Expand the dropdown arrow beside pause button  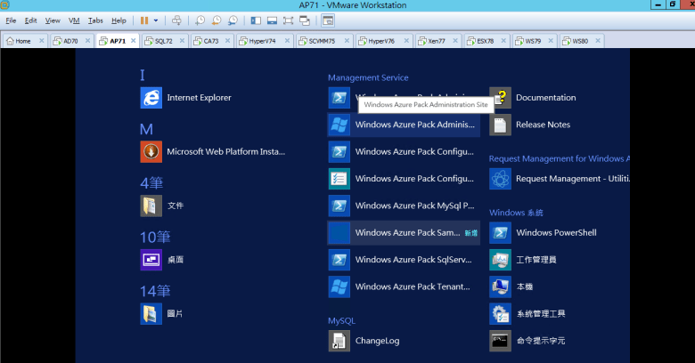156,20
